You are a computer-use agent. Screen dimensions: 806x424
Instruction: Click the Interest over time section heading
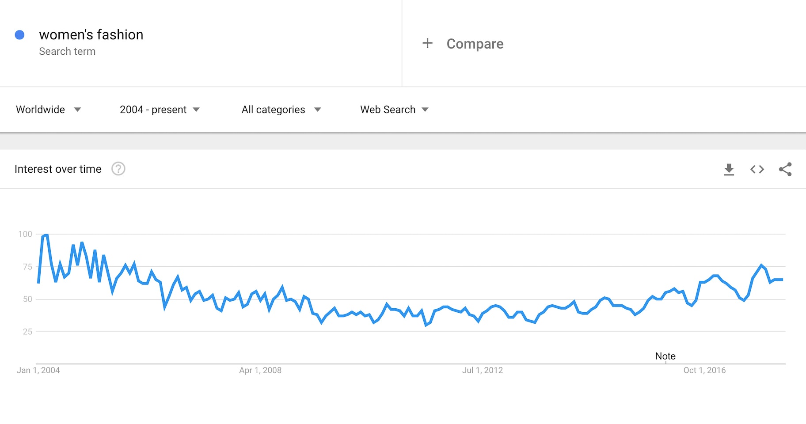point(58,169)
